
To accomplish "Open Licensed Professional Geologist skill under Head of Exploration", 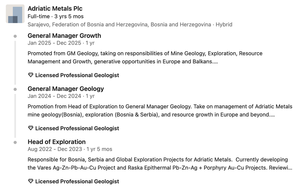I will tap(77, 181).
